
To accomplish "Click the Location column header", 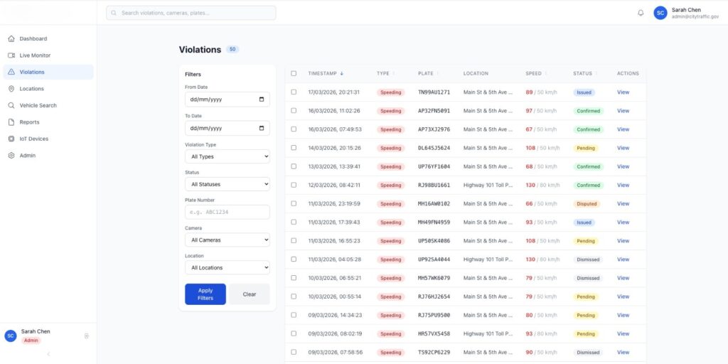I will click(476, 73).
